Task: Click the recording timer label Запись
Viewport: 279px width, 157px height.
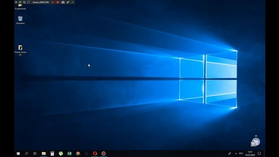Action: pos(41,2)
